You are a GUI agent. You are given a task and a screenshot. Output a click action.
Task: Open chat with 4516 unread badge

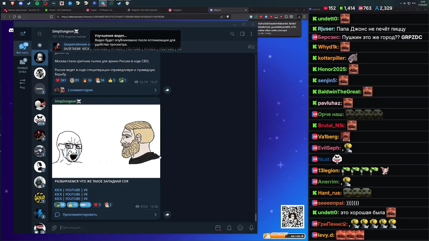[40, 119]
